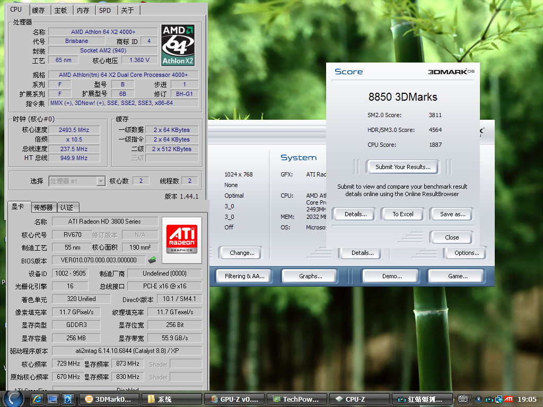Click GPU name field ATI Radeon HD 3800 Series
Screen dimensions: 543x407
(105, 221)
